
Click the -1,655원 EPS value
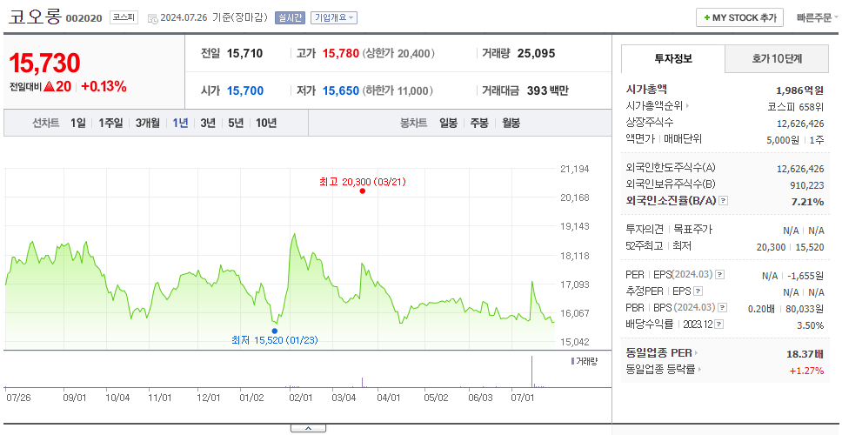[805, 276]
